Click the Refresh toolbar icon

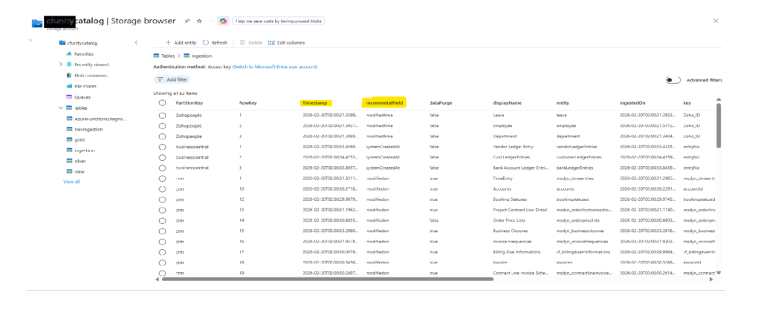(206, 43)
